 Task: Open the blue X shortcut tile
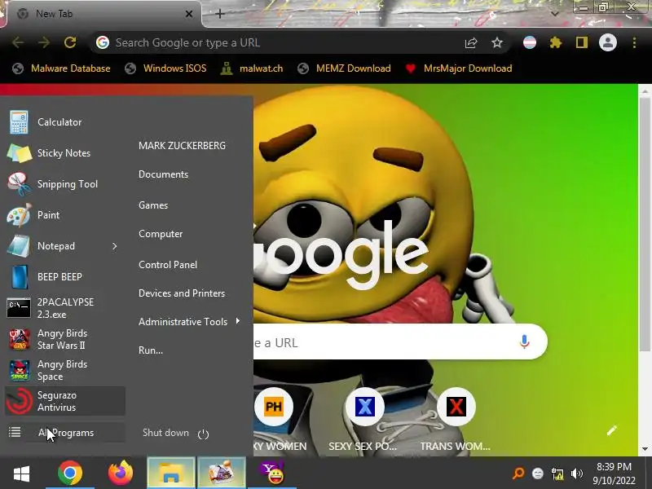(364, 406)
